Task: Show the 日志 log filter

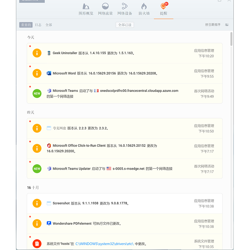Action: click(x=38, y=25)
